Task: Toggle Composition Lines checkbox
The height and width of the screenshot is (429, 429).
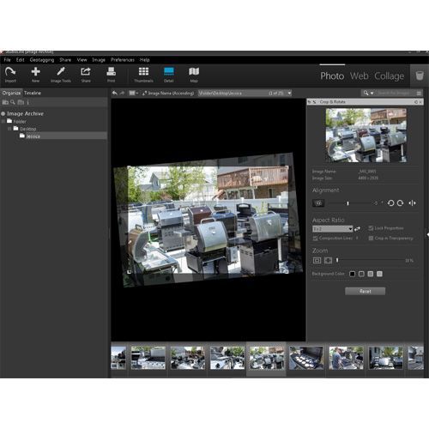Action: pos(315,239)
